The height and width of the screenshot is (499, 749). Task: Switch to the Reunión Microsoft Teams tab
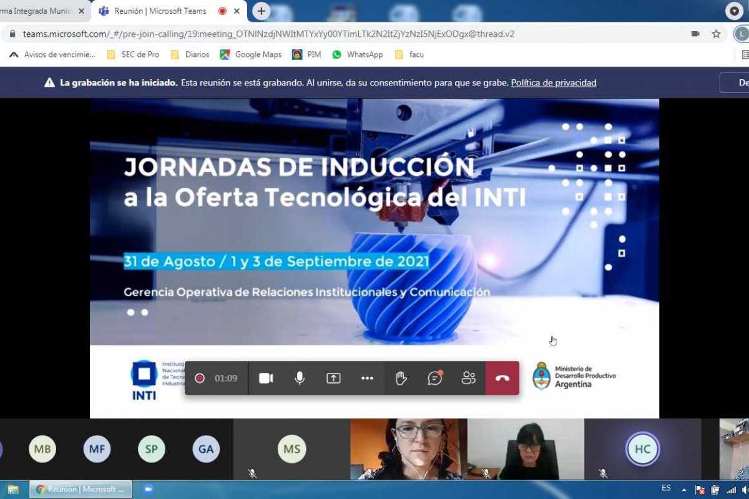point(160,11)
